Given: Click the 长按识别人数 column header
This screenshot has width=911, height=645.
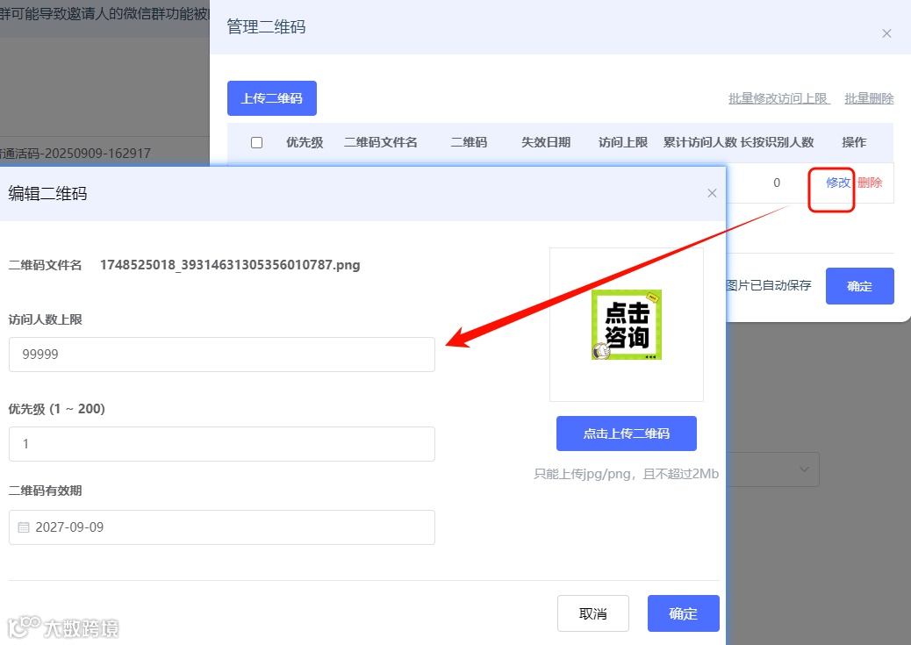Looking at the screenshot, I should [x=777, y=142].
